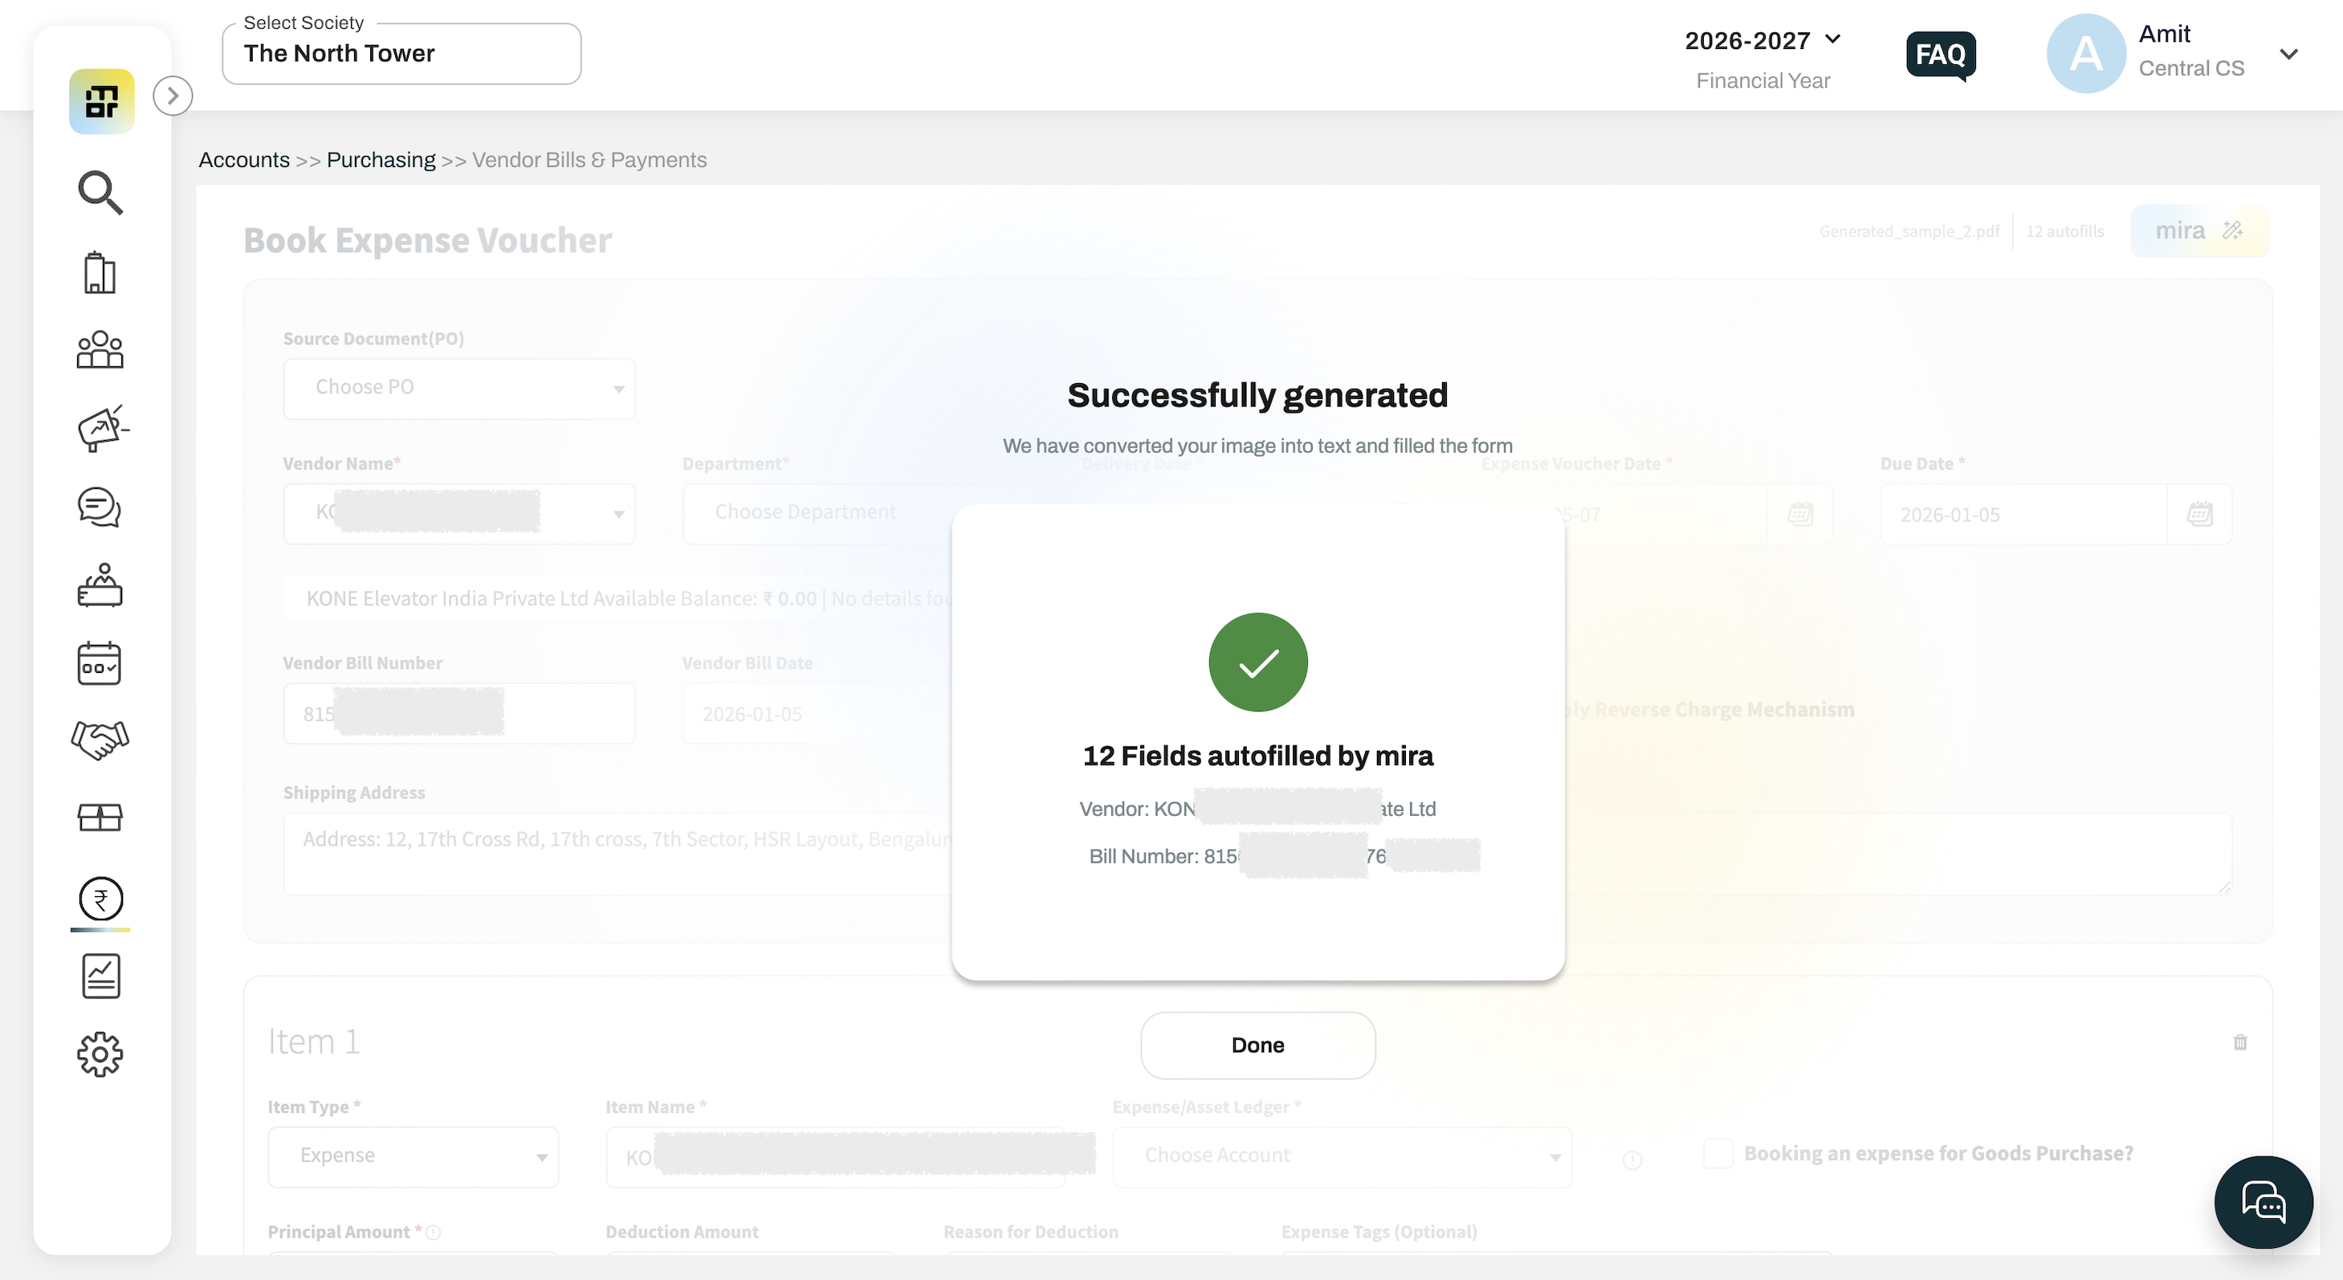
Task: Open the package box icon in sidebar
Action: point(100,817)
